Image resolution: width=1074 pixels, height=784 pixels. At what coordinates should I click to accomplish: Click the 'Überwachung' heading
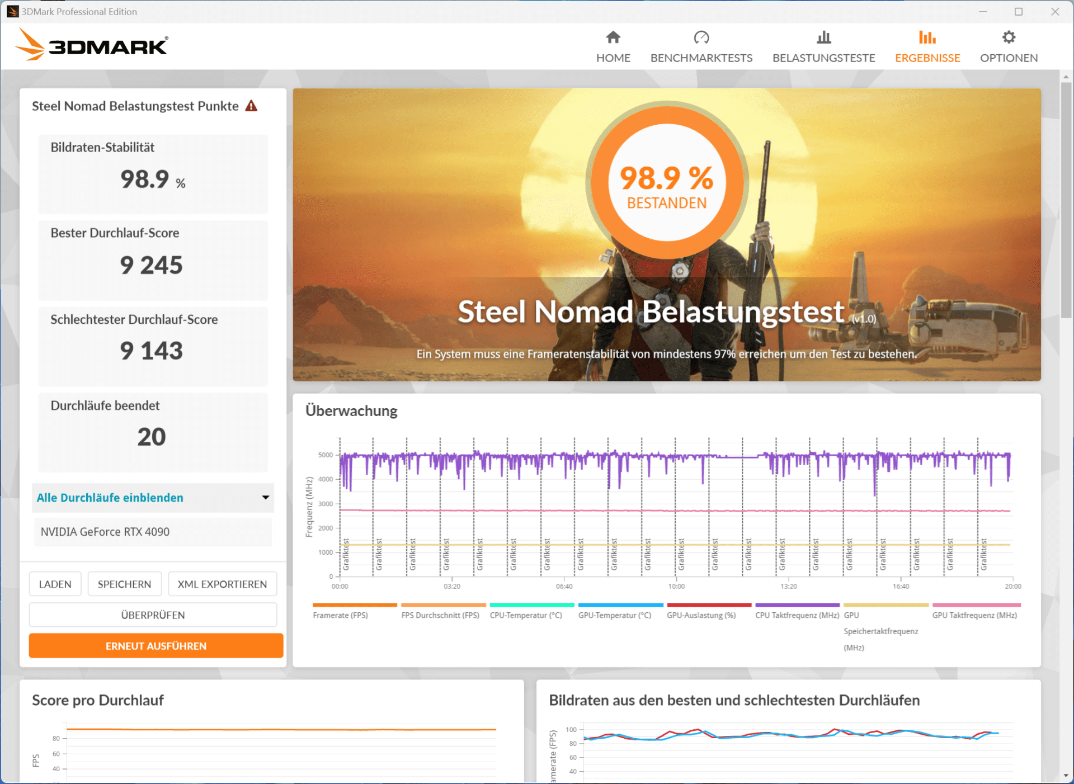[351, 411]
